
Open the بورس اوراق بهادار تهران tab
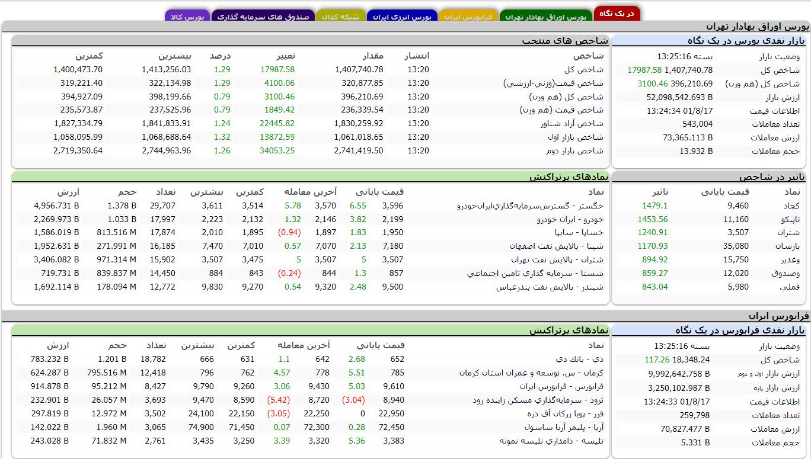(x=545, y=17)
